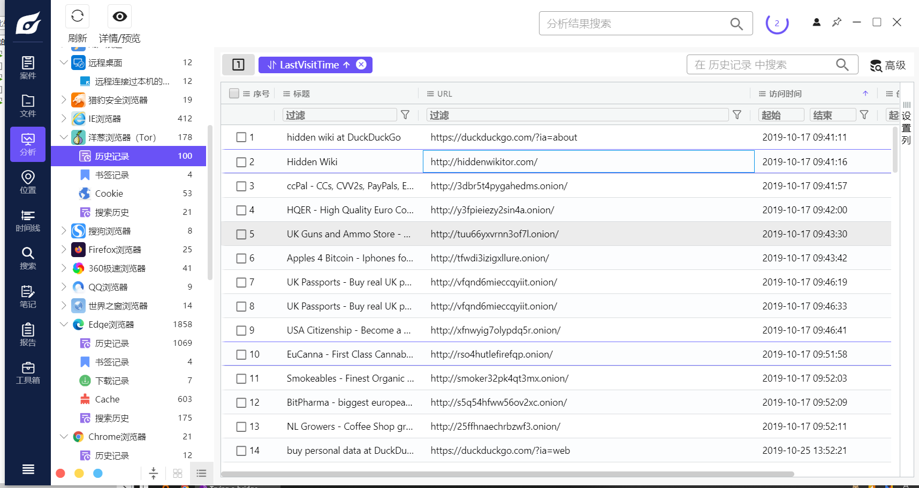The height and width of the screenshot is (488, 919).
Task: Click the yellow color tag dot
Action: 79,473
